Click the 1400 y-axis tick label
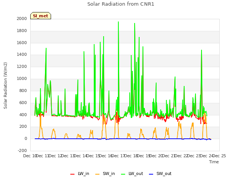 pos(22,54)
